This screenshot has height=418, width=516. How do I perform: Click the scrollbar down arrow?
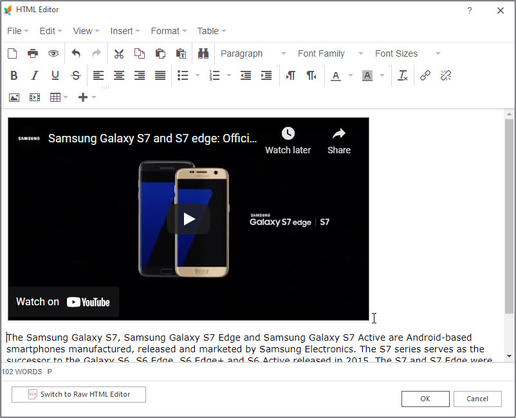tap(509, 356)
